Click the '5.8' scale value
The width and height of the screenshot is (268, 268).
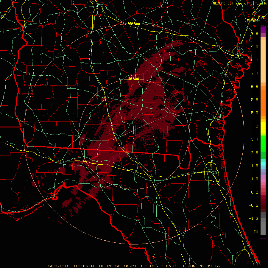(x=255, y=100)
